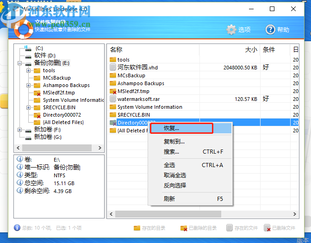Select {All Deleted Files} in tree
The width and height of the screenshot is (311, 243).
63,122
